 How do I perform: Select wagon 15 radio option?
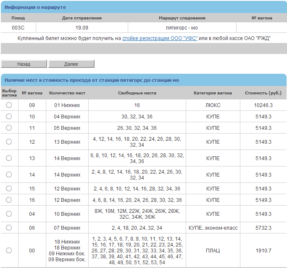click(x=9, y=188)
